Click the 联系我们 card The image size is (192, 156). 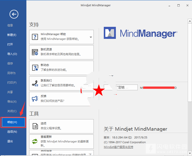point(61,83)
